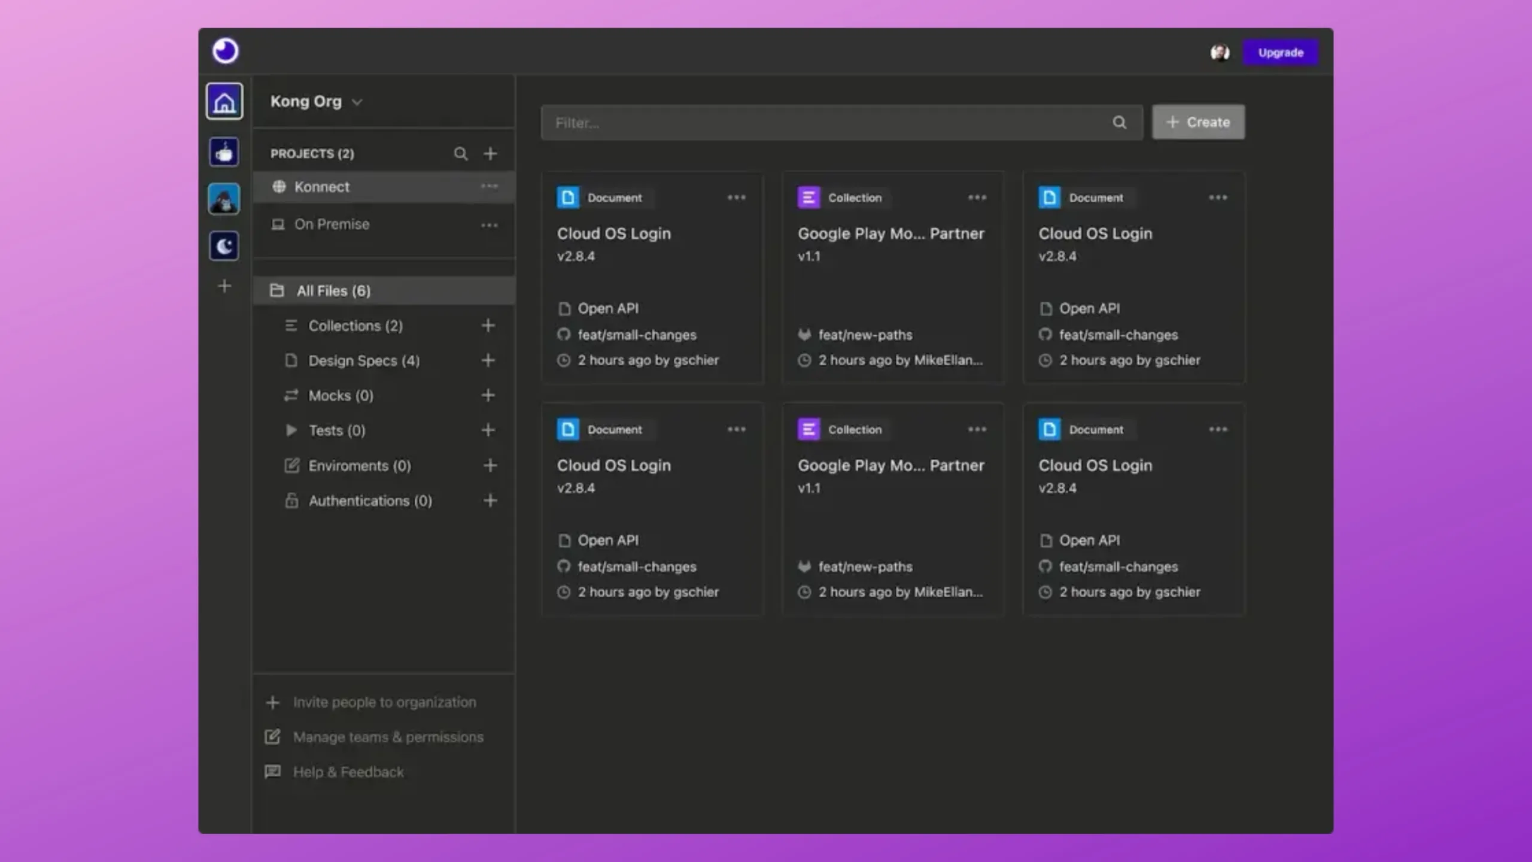Switch to the gorilla avatar organization

tap(224, 199)
